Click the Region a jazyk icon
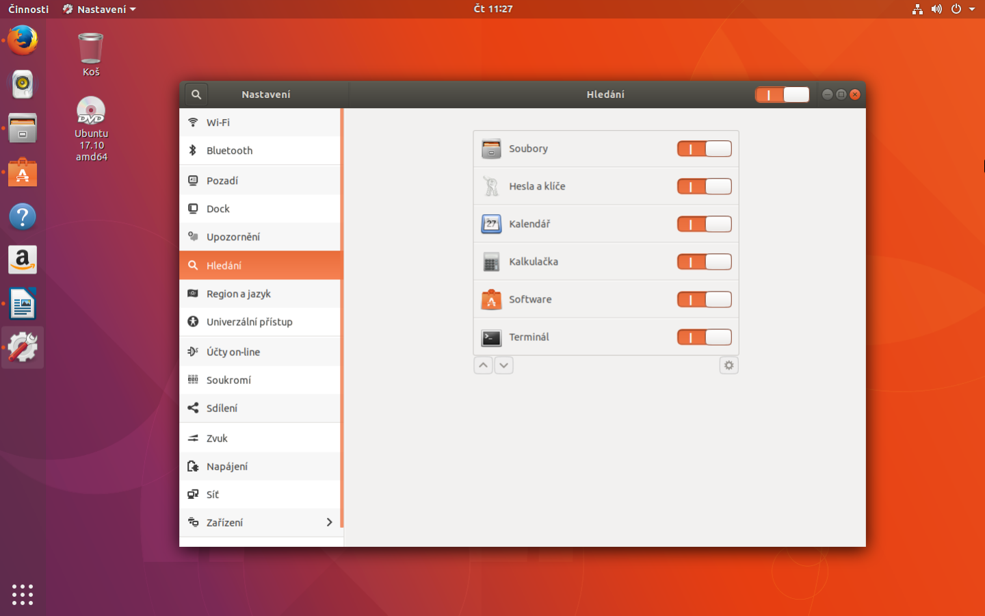 [193, 294]
